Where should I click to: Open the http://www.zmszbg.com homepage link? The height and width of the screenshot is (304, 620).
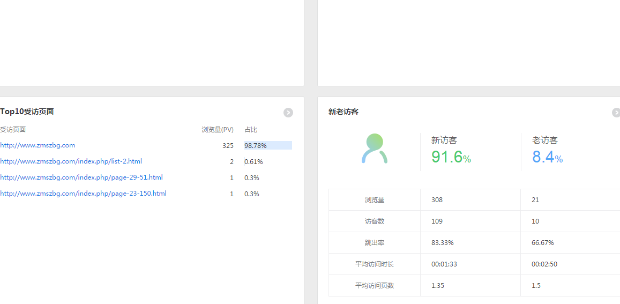tap(38, 145)
